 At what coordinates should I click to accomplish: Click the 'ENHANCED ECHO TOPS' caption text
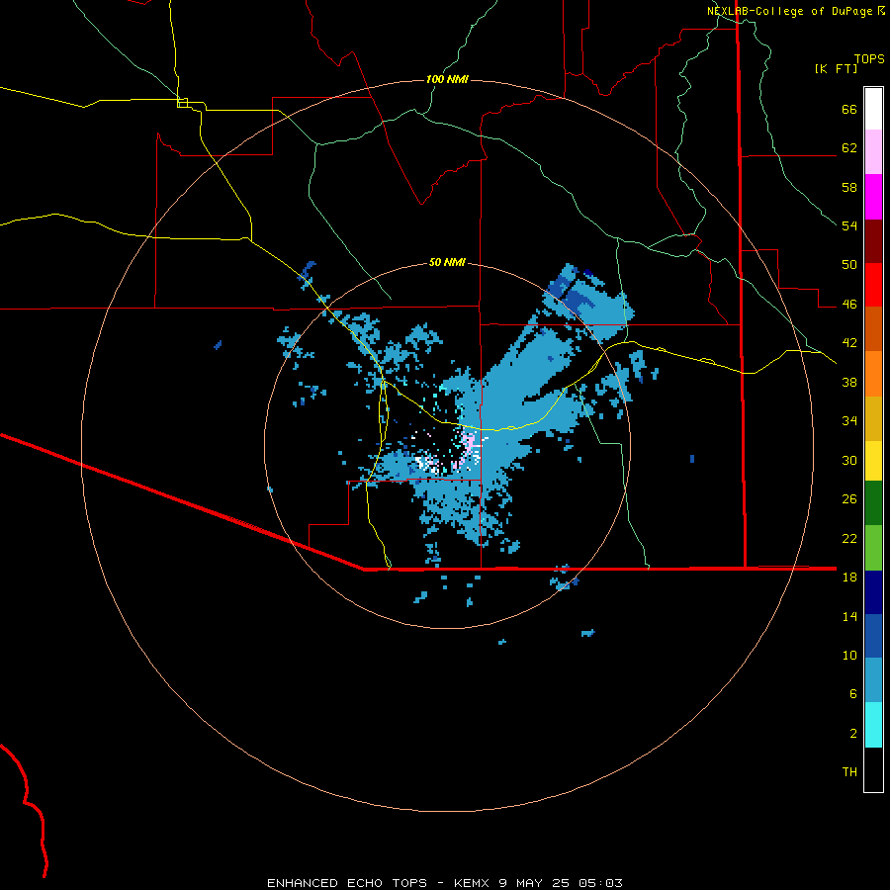[x=347, y=883]
